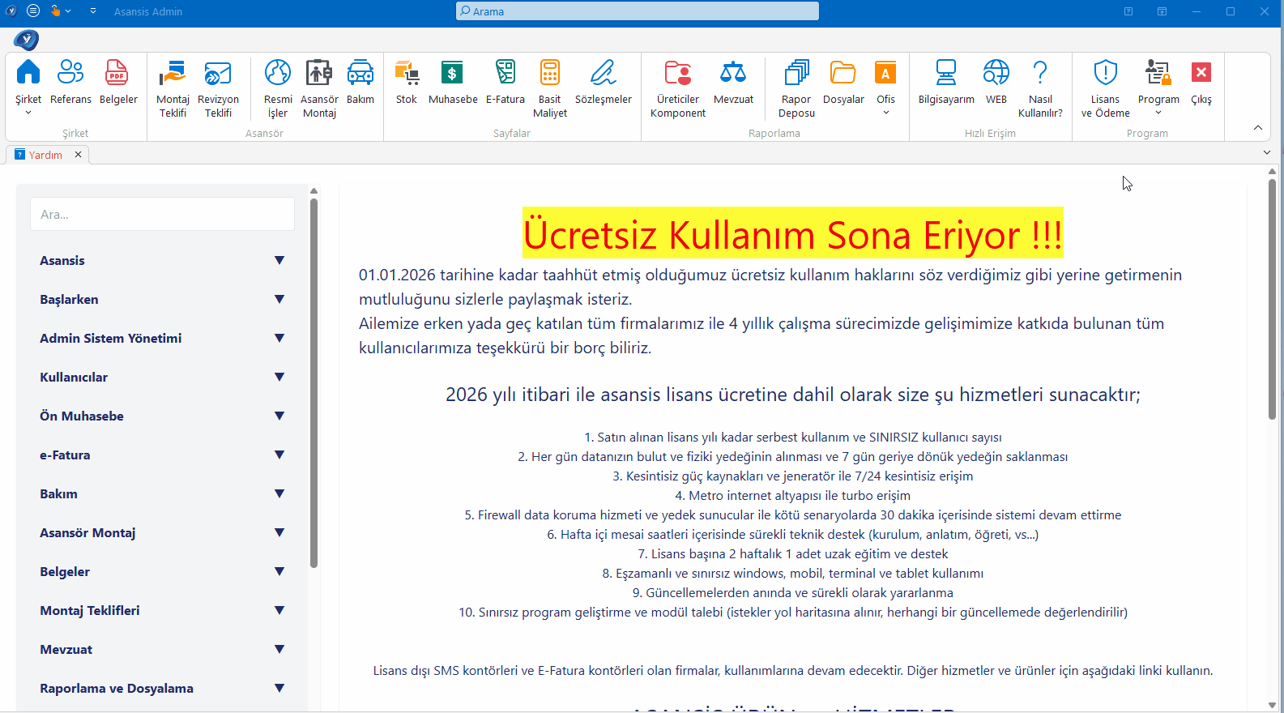Open Üreticiler Komponent
Viewport: 1284px width, 713px height.
(677, 74)
